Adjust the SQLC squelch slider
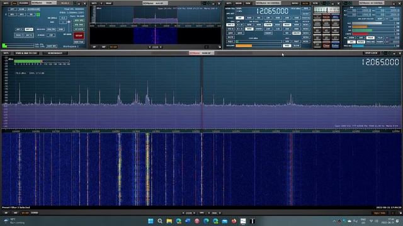 pos(259,41)
